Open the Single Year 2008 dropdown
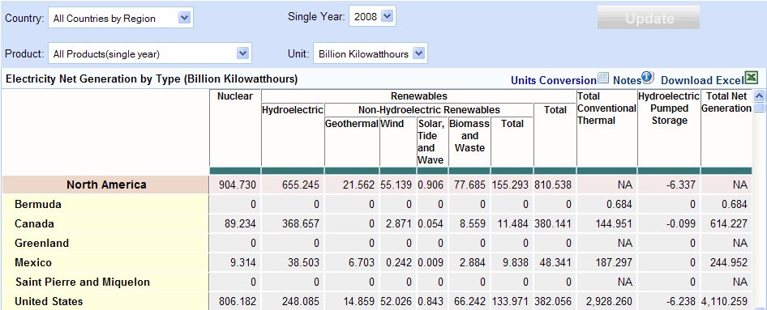Image resolution: width=767 pixels, height=310 pixels. [372, 17]
